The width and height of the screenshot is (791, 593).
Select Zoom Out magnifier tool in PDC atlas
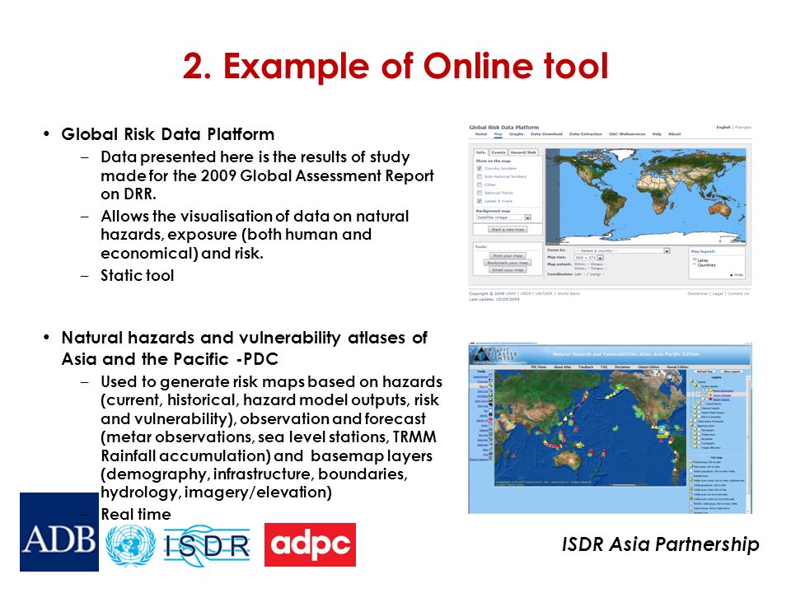[490, 390]
